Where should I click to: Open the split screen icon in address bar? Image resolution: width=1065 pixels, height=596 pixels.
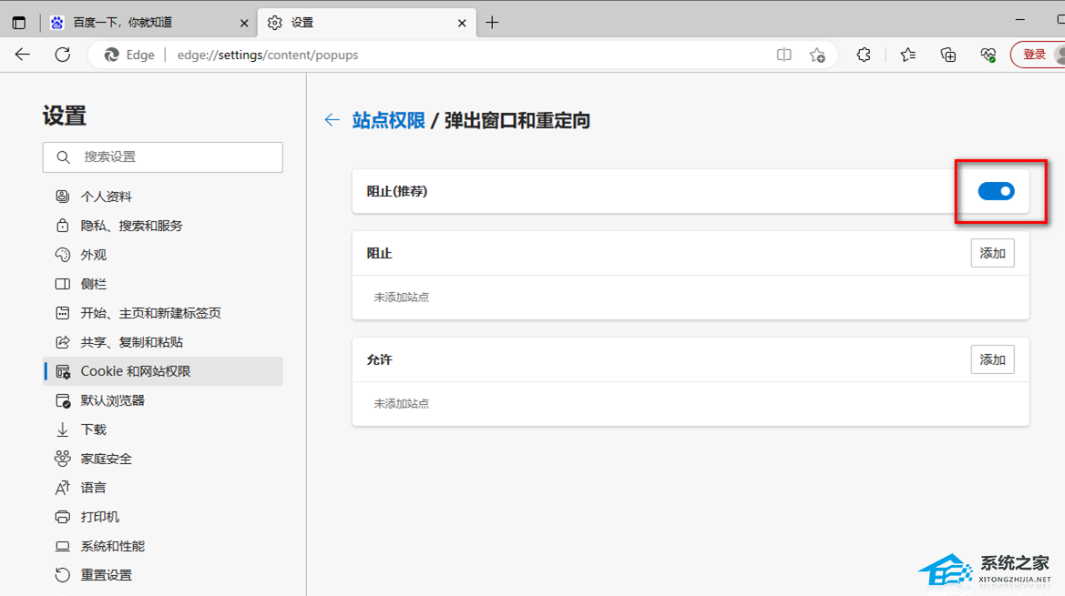[x=783, y=55]
